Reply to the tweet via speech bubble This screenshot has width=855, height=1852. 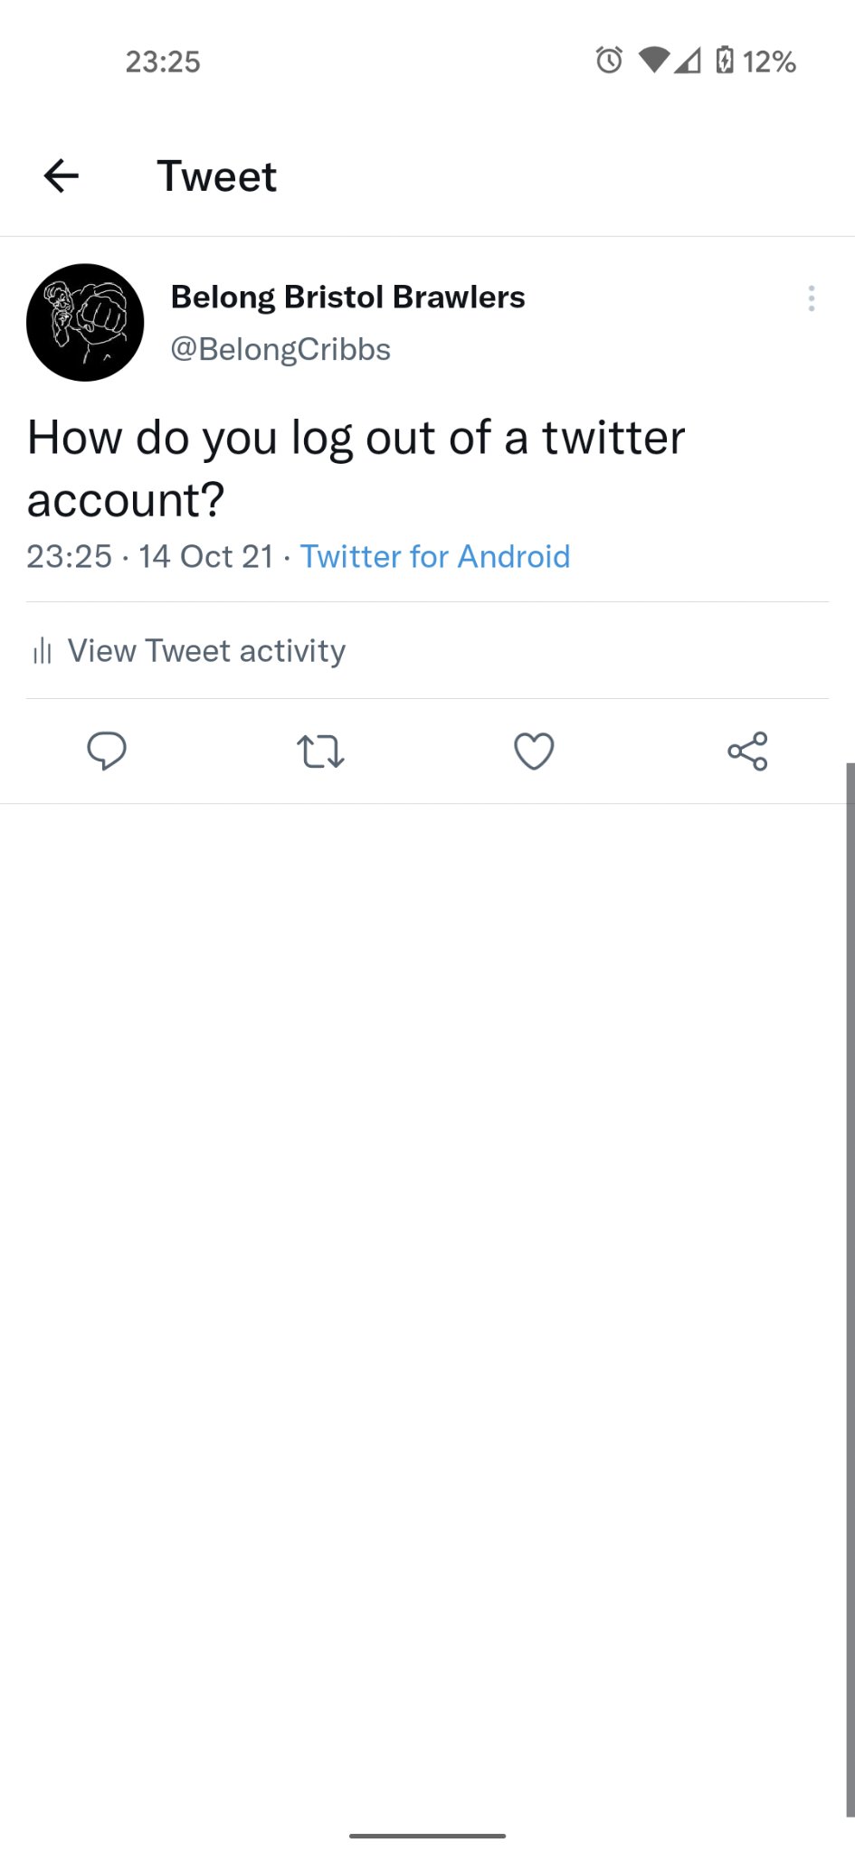click(107, 751)
